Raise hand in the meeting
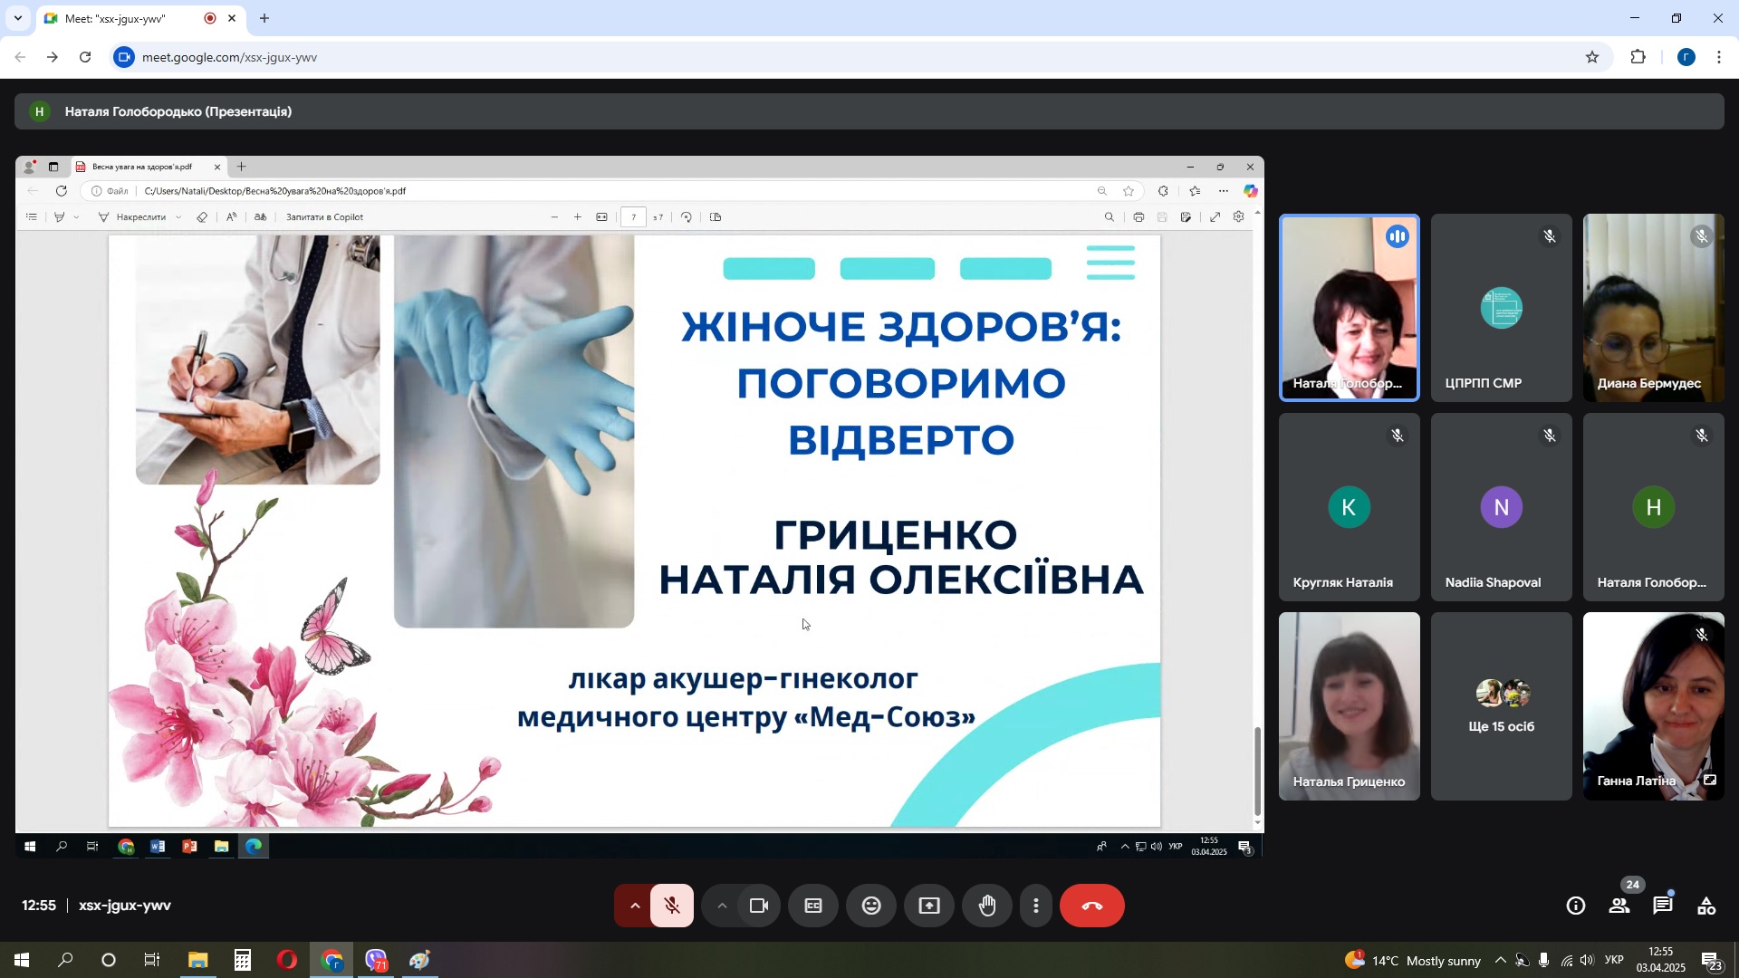The width and height of the screenshot is (1739, 978). [987, 906]
